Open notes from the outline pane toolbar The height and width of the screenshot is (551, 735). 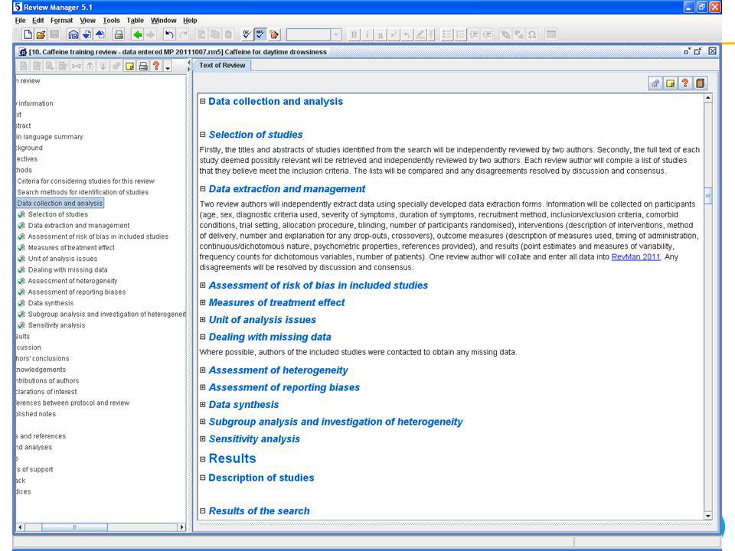click(x=129, y=66)
